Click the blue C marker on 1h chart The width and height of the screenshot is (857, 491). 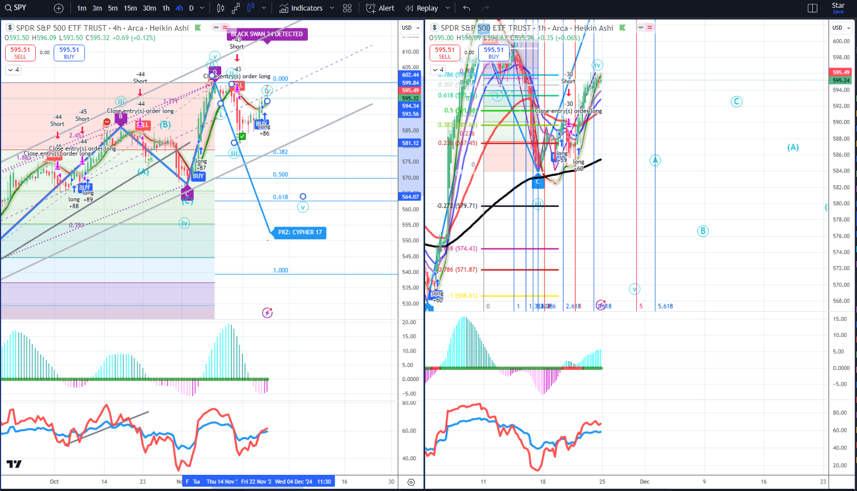tap(537, 182)
